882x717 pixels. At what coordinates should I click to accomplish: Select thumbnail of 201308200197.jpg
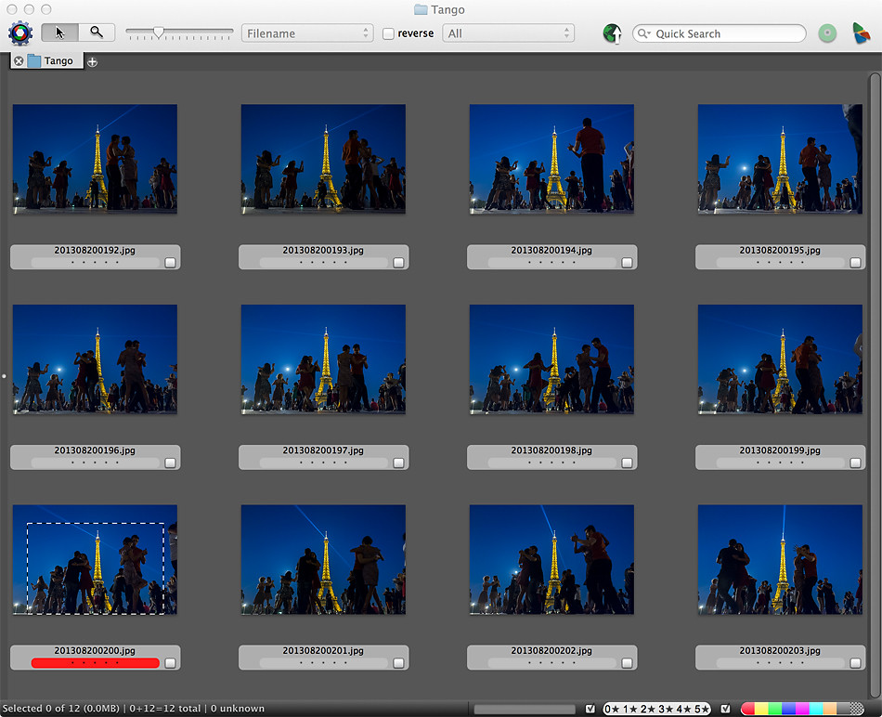click(323, 359)
